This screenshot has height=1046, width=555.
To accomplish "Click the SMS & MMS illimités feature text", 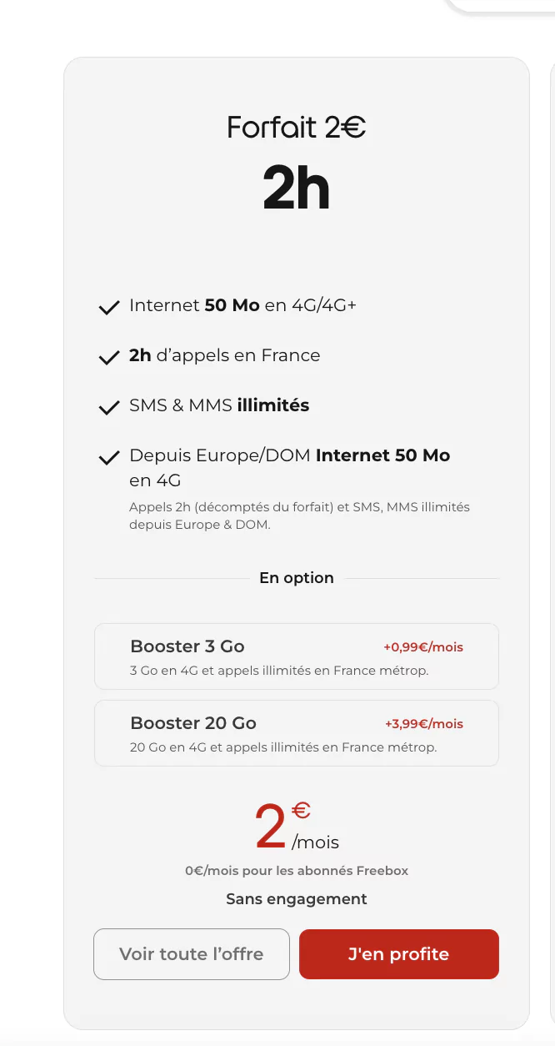I will click(x=219, y=405).
